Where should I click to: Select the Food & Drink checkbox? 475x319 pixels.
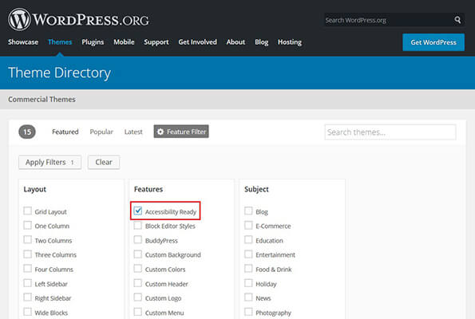coord(248,269)
